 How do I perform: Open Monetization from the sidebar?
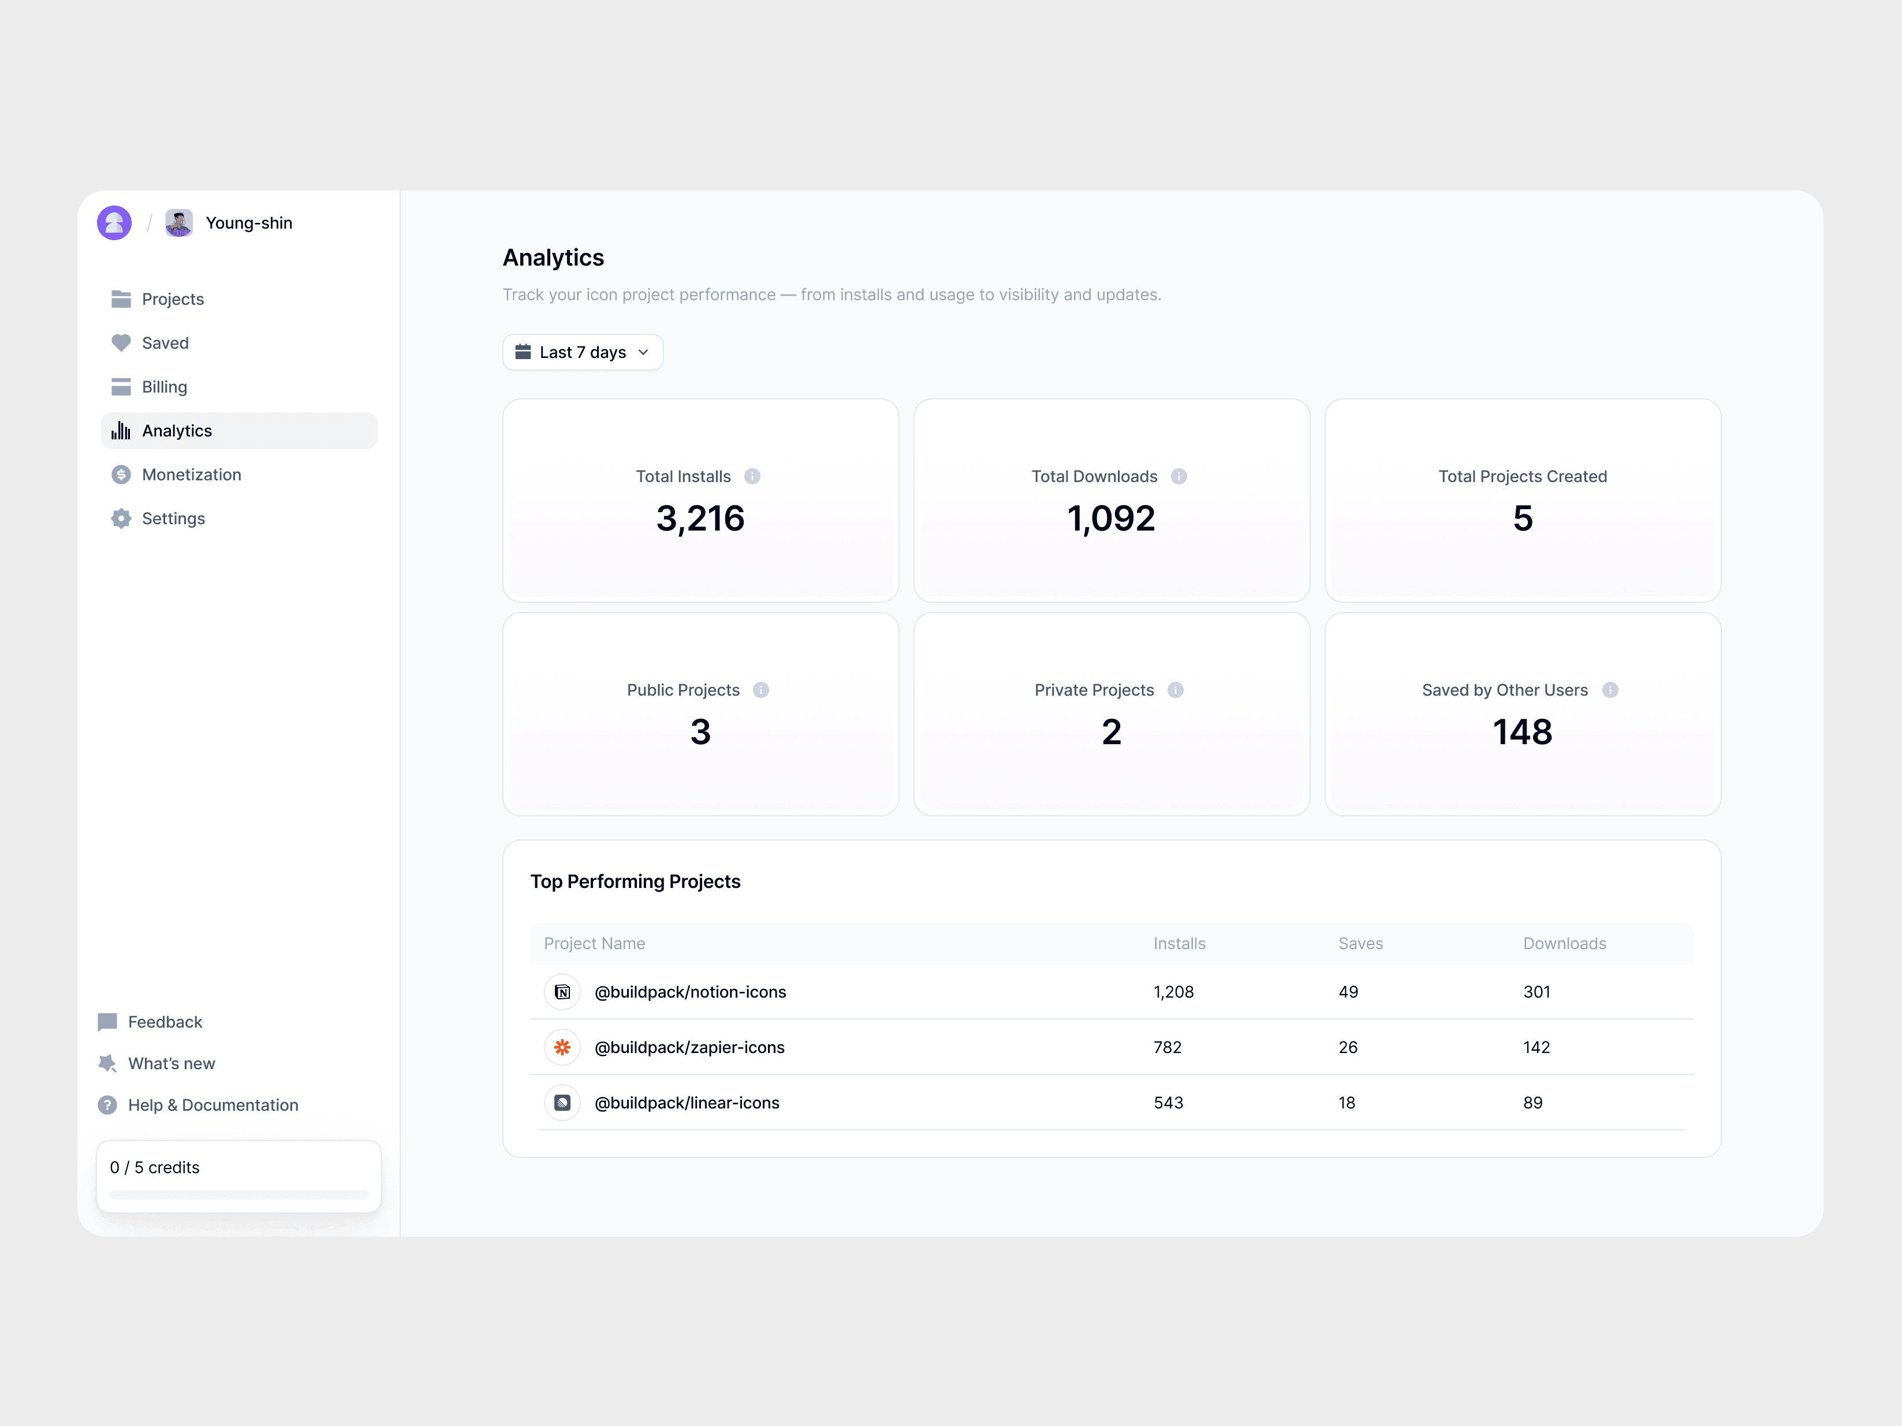[x=191, y=475]
